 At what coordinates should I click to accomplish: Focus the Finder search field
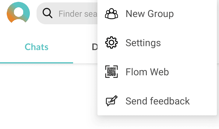(x=67, y=13)
